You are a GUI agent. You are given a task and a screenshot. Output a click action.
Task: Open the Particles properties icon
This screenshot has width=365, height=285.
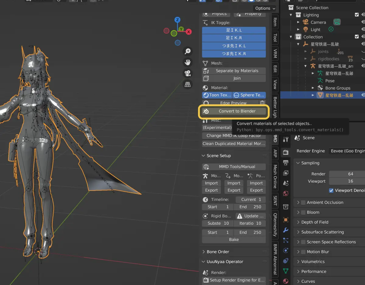click(286, 240)
